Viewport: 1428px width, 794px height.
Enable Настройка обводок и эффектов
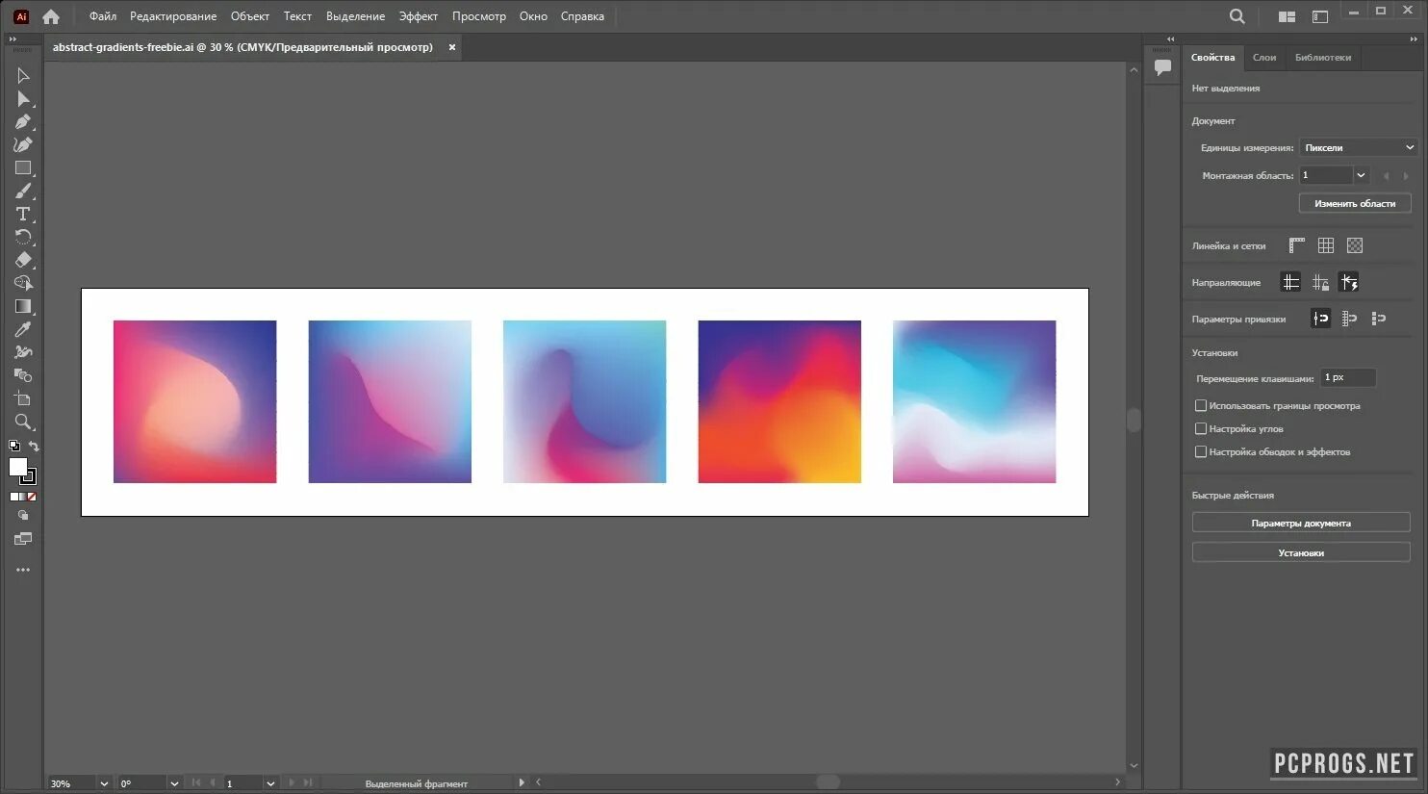pos(1201,451)
